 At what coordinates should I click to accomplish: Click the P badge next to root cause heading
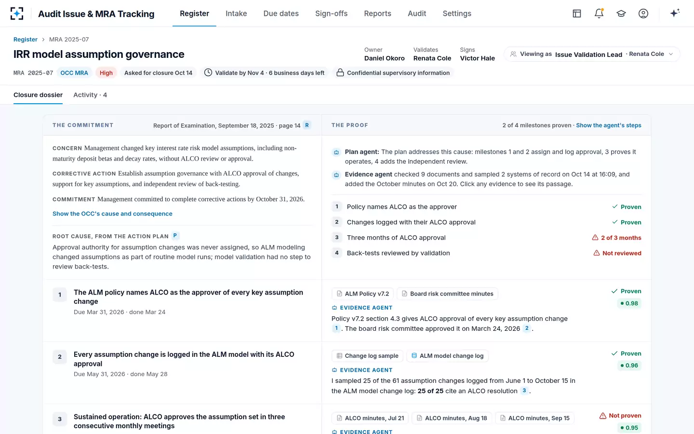click(175, 236)
